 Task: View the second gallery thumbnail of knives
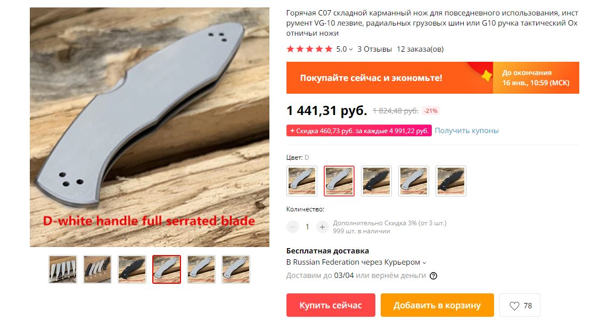97,269
